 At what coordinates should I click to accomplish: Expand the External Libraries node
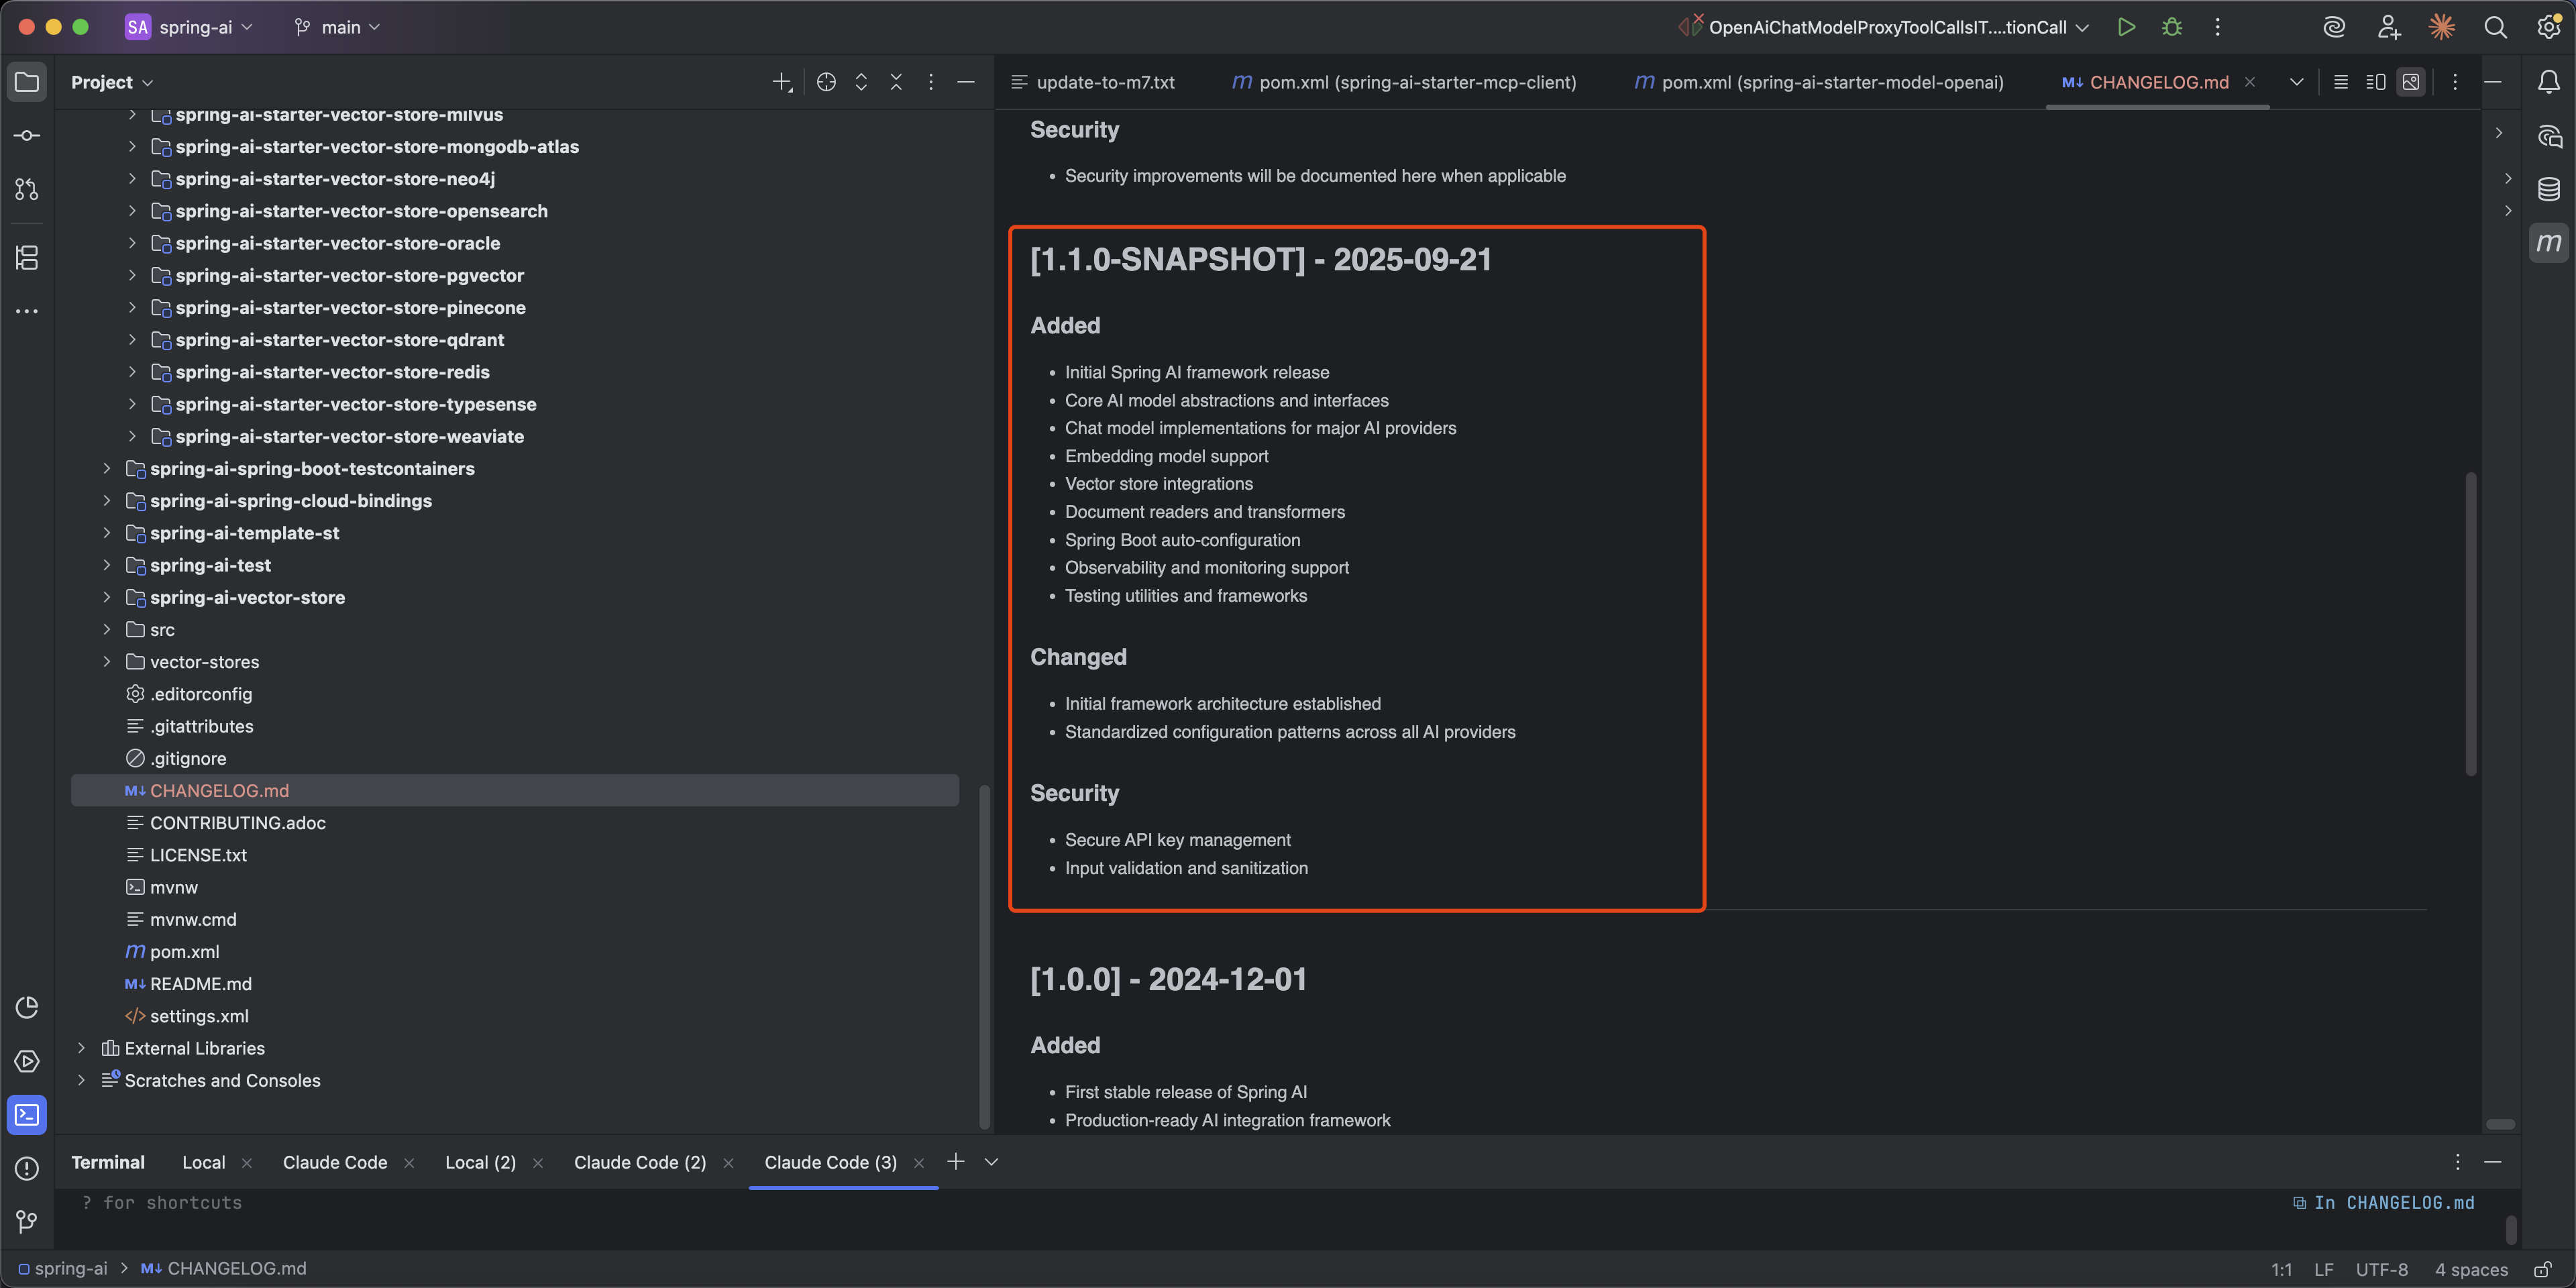(x=82, y=1048)
